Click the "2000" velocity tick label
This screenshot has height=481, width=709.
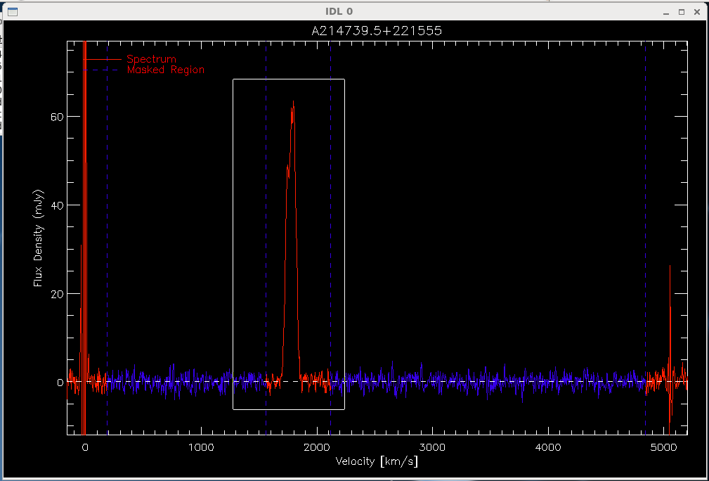coord(317,447)
